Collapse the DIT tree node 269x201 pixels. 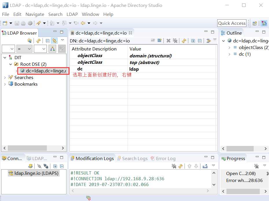pos(5,58)
